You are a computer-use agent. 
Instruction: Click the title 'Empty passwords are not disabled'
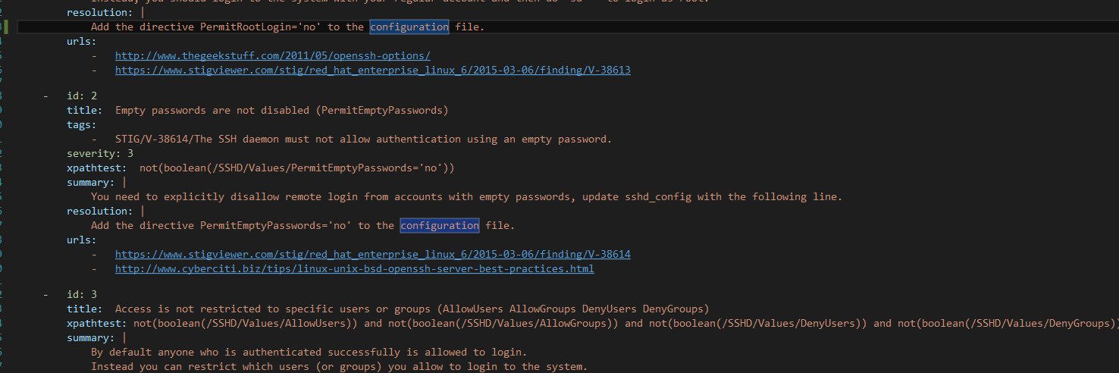pos(282,110)
